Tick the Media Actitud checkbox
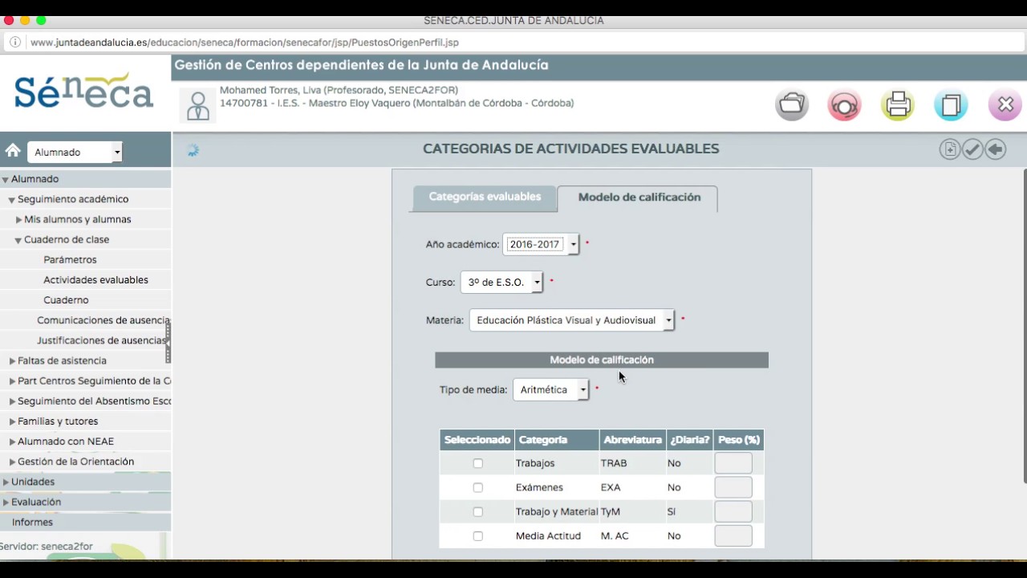This screenshot has width=1027, height=578. [x=477, y=535]
